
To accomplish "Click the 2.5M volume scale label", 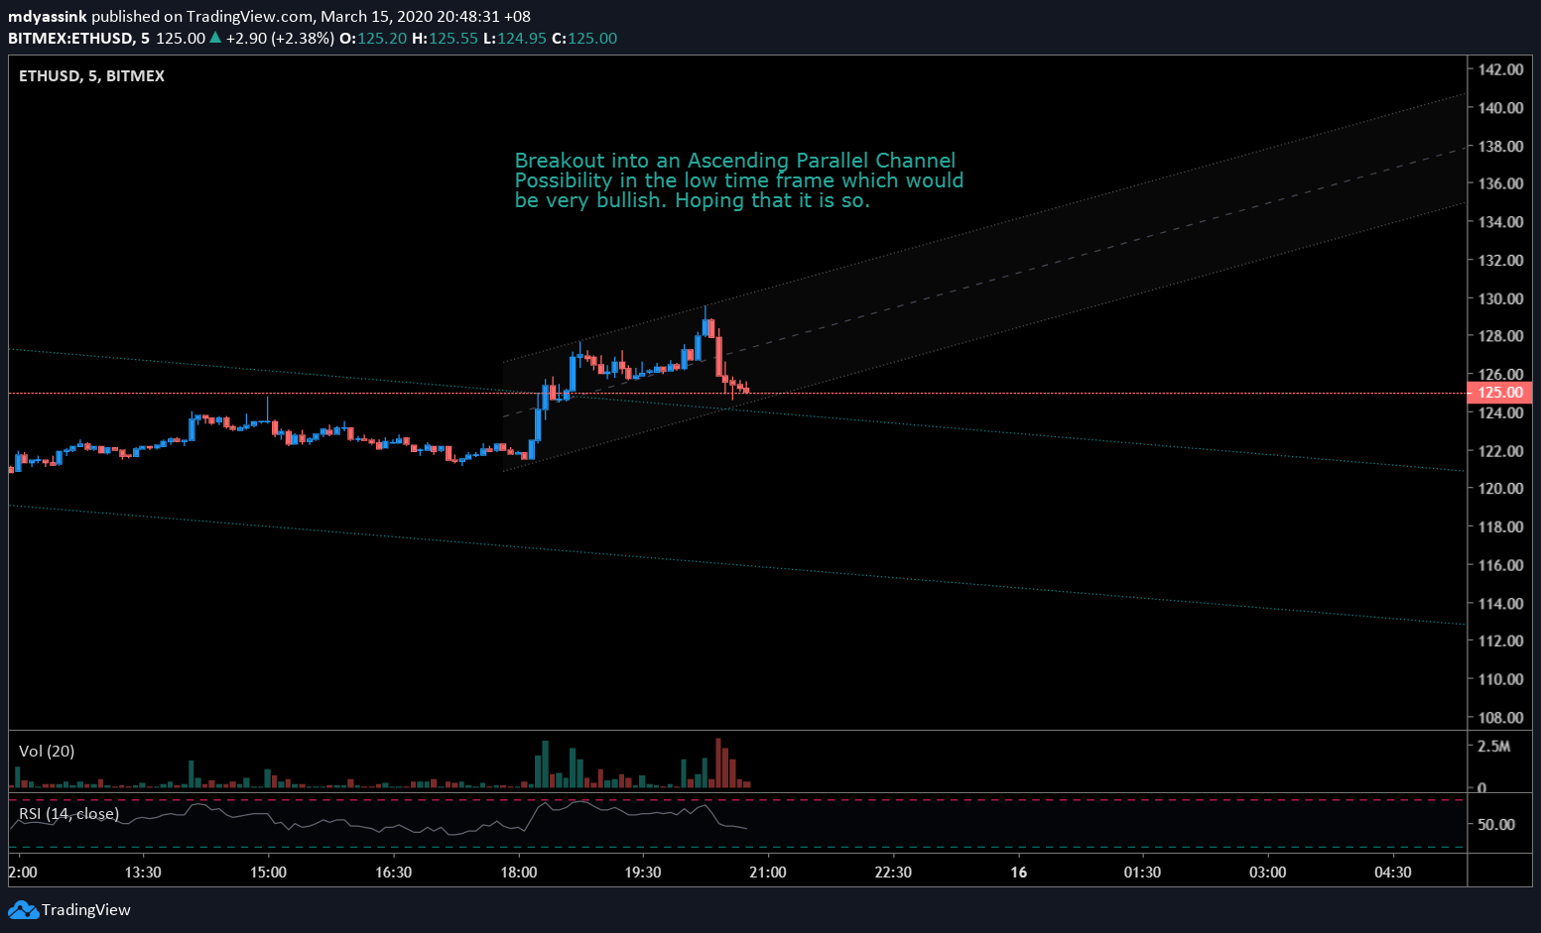I will coord(1493,746).
